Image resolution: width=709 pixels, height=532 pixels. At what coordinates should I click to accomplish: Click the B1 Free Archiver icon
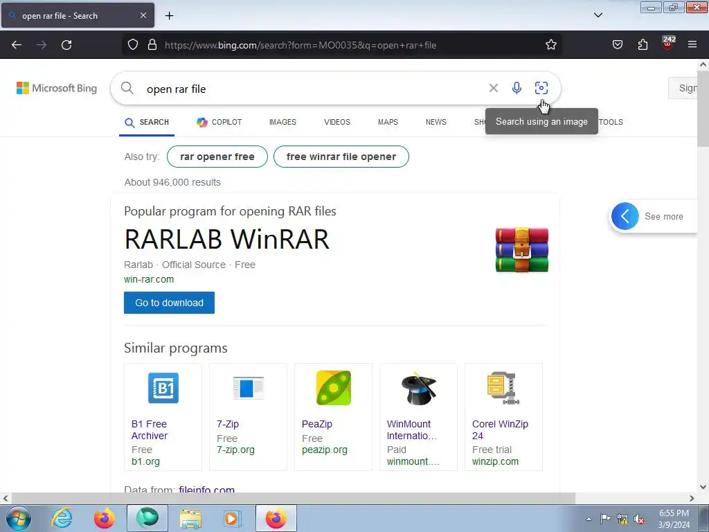tap(163, 388)
